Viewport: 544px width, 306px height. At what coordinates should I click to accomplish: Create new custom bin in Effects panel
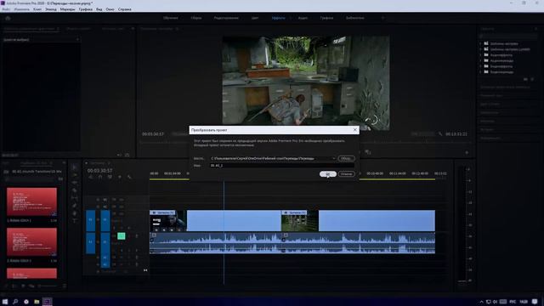point(525,79)
